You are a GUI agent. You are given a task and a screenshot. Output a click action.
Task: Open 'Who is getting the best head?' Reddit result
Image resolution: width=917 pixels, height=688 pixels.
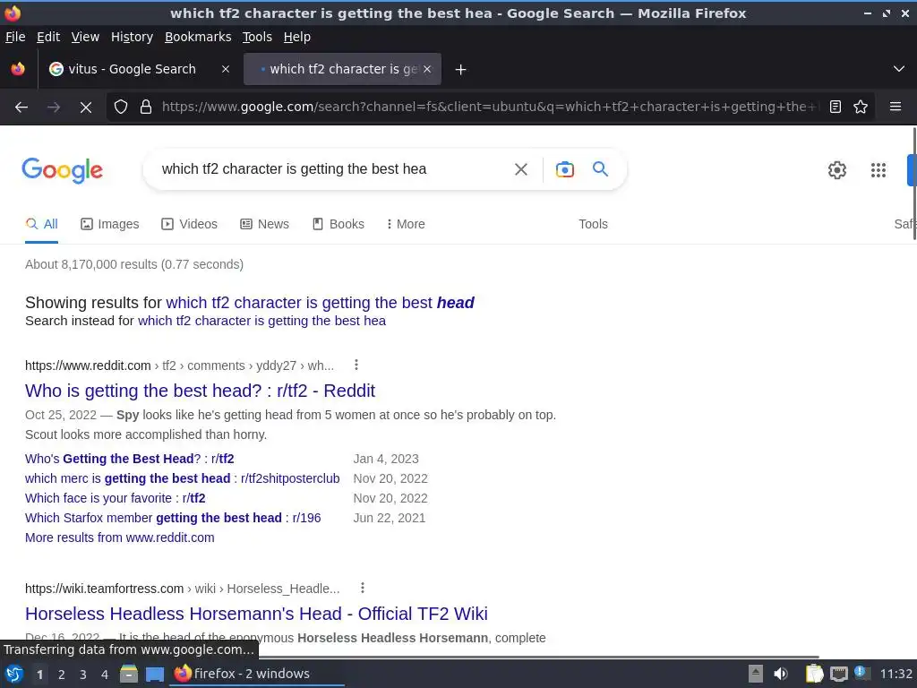[200, 391]
